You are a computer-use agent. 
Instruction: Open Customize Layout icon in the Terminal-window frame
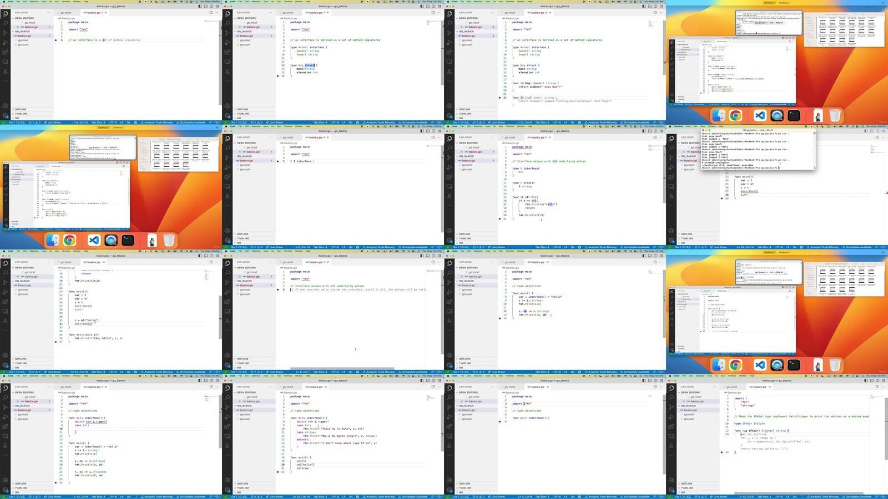883,131
